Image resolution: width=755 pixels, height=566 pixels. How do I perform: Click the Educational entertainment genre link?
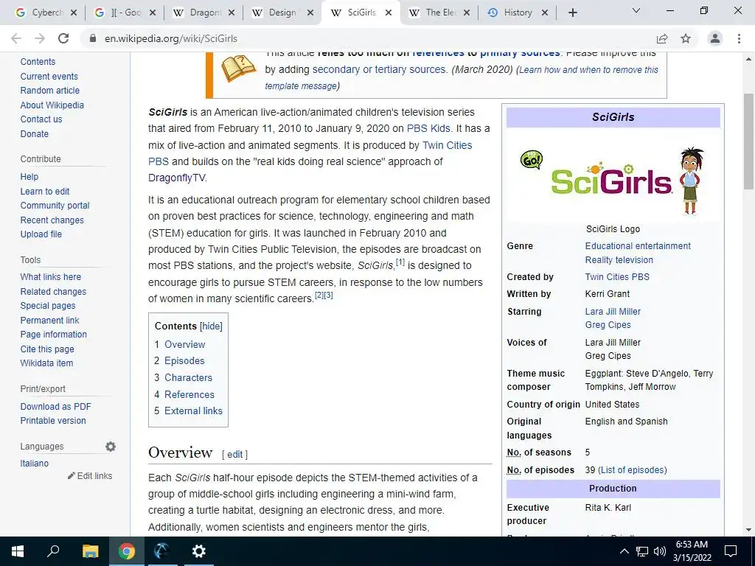click(638, 246)
